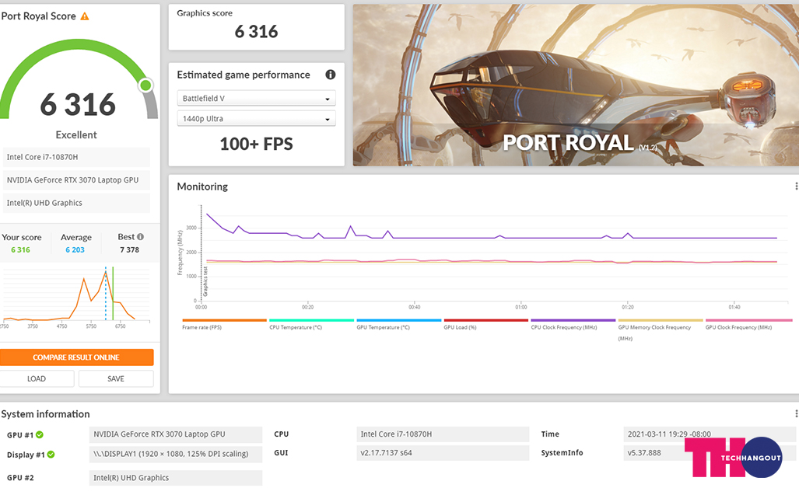The width and height of the screenshot is (799, 495).
Task: Click COMPARE RESULT ONLINE button
Action: [76, 357]
